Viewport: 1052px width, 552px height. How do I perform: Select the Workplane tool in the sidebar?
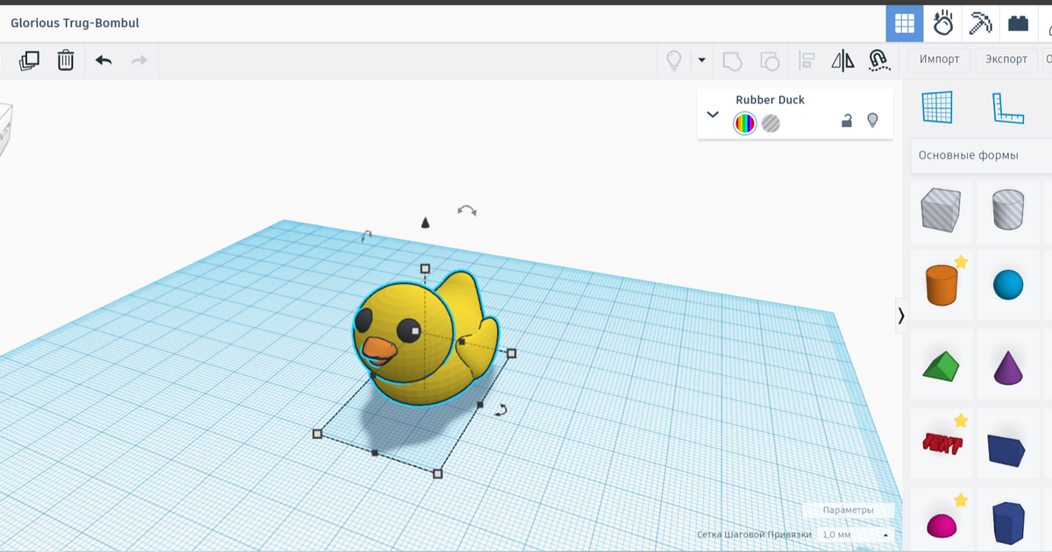click(x=937, y=107)
